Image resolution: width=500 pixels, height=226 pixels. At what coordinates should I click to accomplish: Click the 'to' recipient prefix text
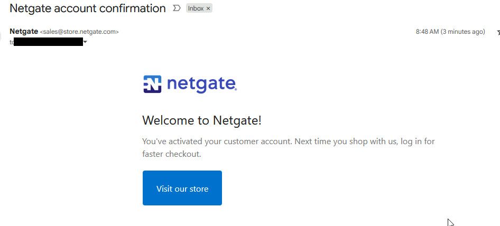(x=12, y=42)
